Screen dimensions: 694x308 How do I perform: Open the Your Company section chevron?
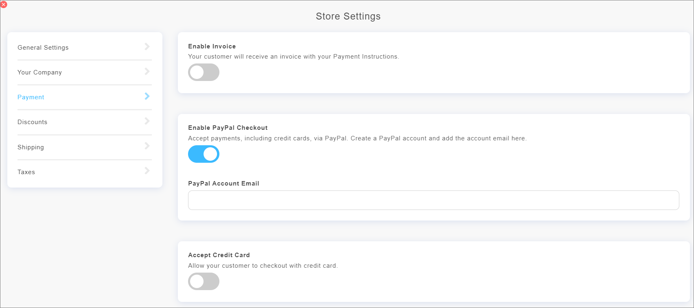point(147,72)
